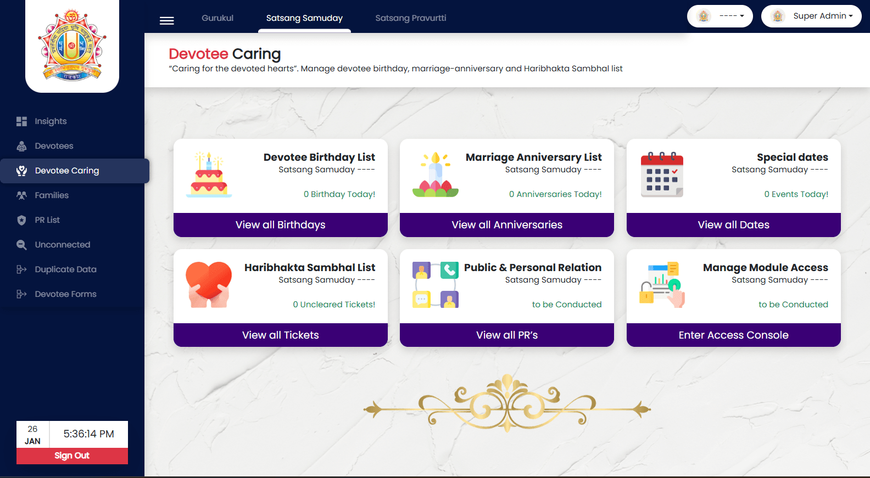Switch to the Satsang Pravurtti tab
Viewport: 870px width, 478px height.
pos(410,18)
